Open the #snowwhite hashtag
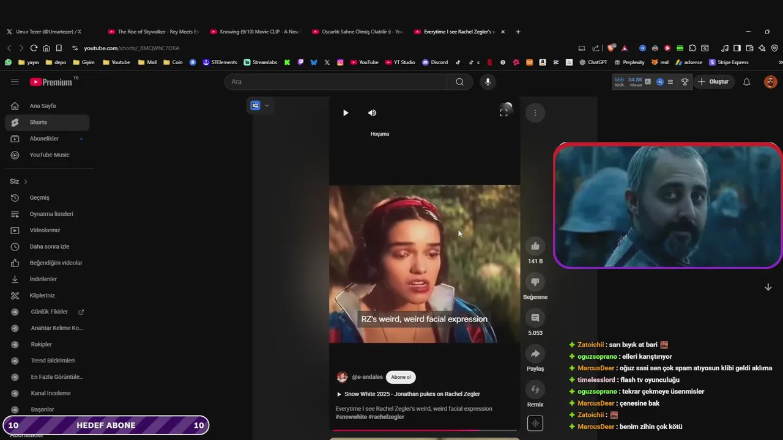 tap(351, 417)
